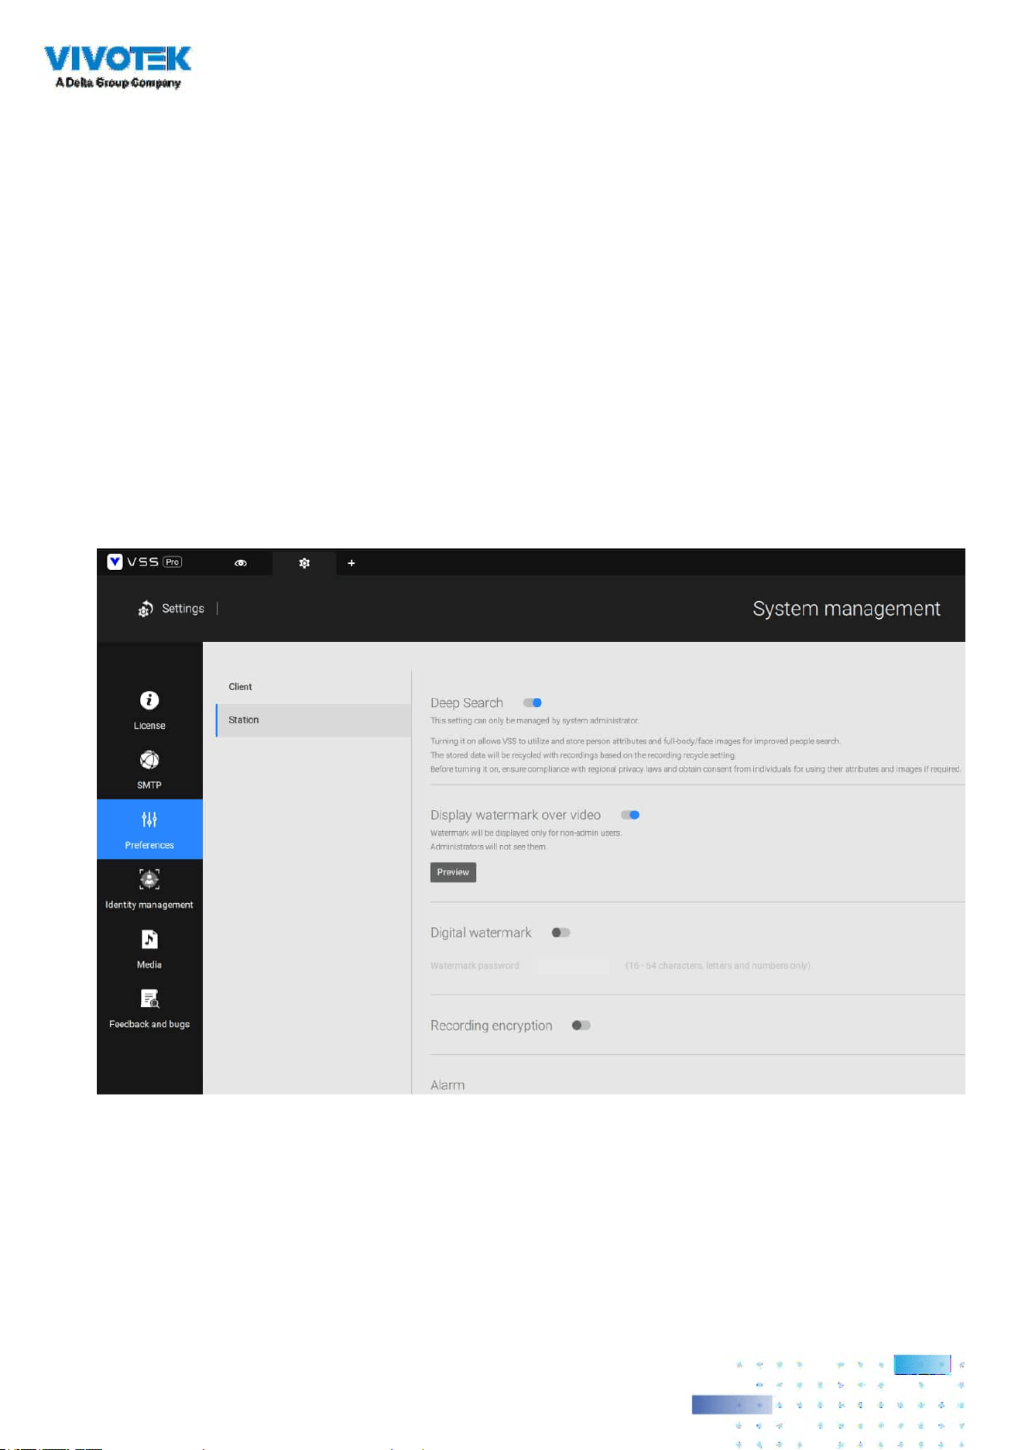The image size is (1025, 1450).
Task: Select the Station preferences section
Action: point(314,720)
